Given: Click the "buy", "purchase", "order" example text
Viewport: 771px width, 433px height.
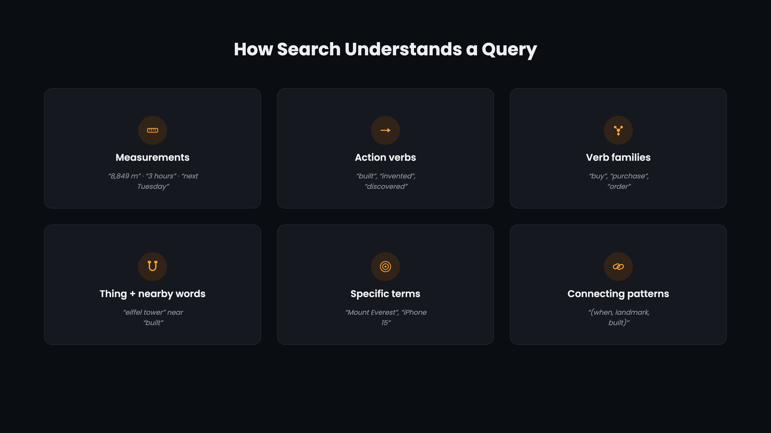Looking at the screenshot, I should (618, 181).
